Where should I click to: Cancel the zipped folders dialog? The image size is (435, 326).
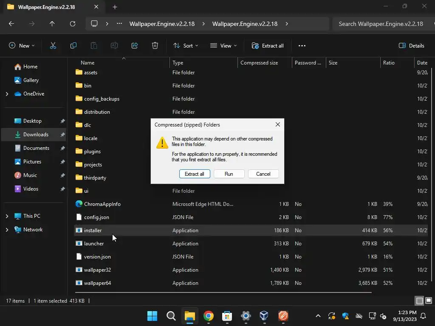pyautogui.click(x=263, y=174)
